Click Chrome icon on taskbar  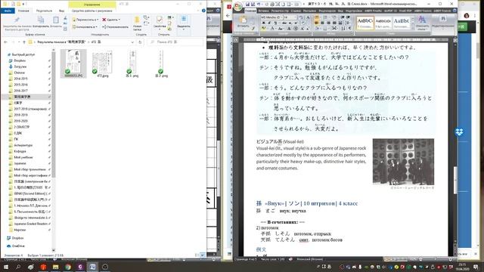[68, 267]
